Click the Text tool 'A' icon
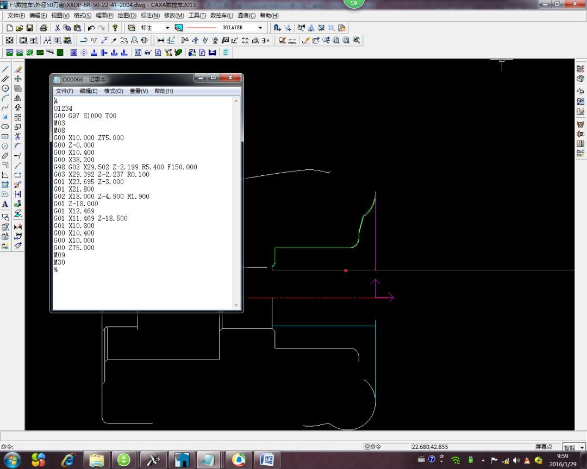587x469 pixels. (x=5, y=204)
